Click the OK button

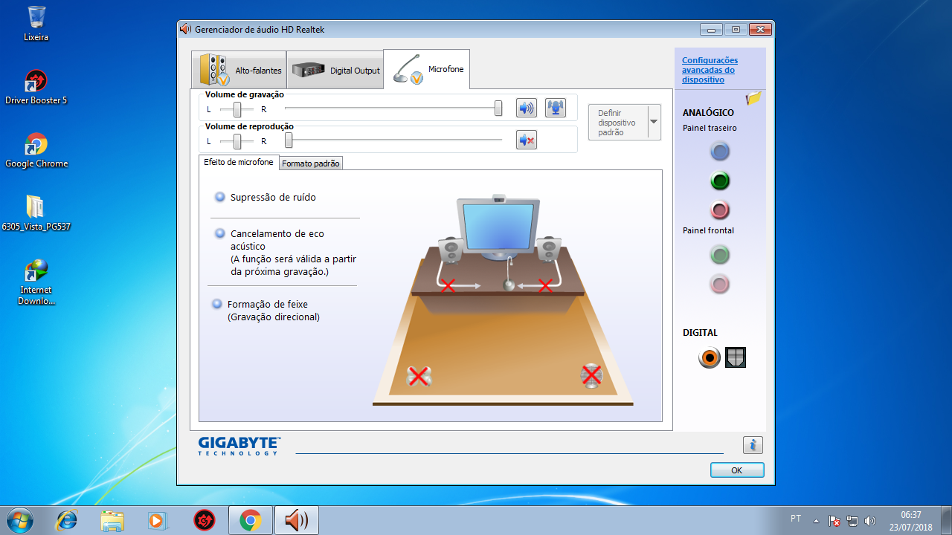click(x=737, y=470)
